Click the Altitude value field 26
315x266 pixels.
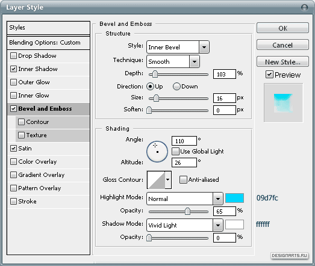point(184,162)
